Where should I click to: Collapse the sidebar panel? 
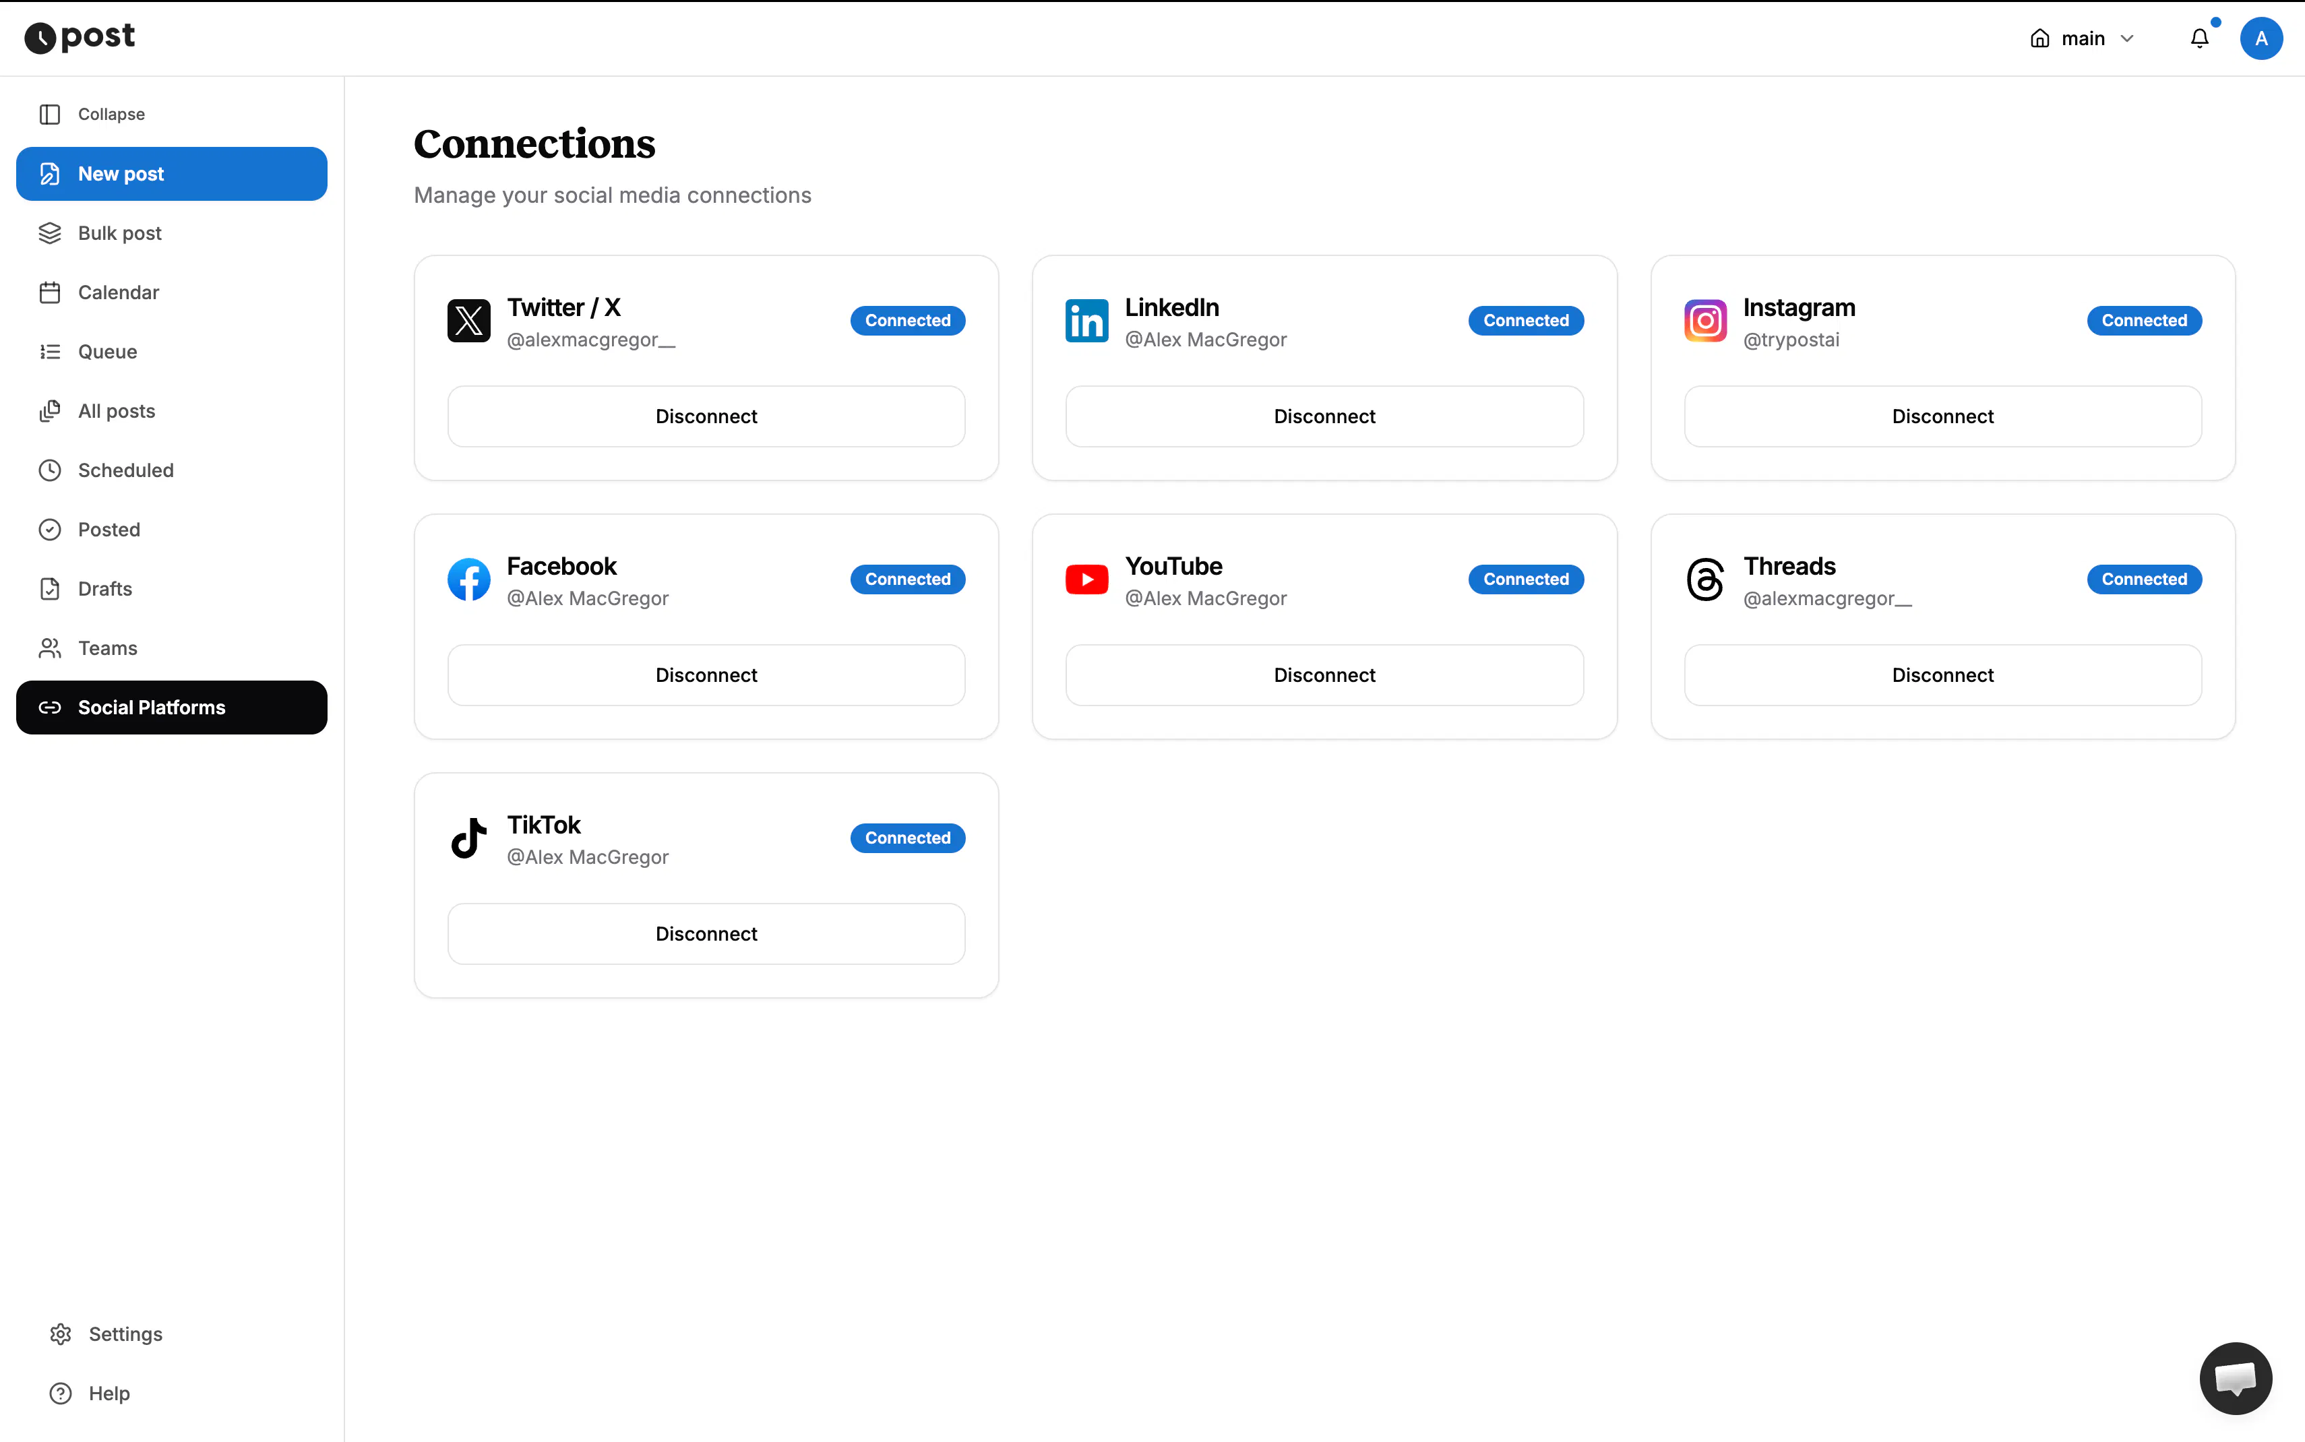coord(92,115)
